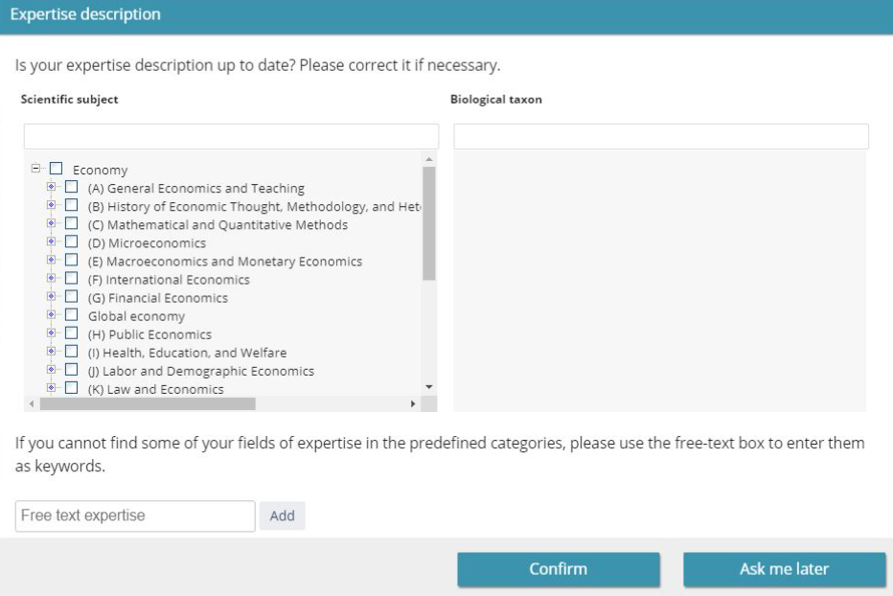
Task: Click the subject tree scroll-down arrow
Action: pyautogui.click(x=428, y=387)
